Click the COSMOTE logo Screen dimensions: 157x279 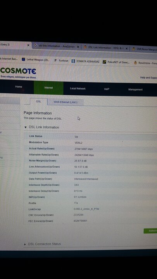(18, 71)
